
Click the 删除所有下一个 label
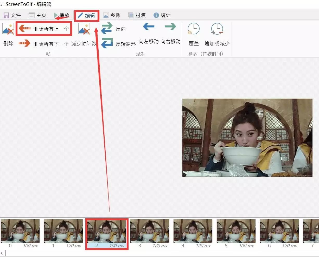click(51, 44)
